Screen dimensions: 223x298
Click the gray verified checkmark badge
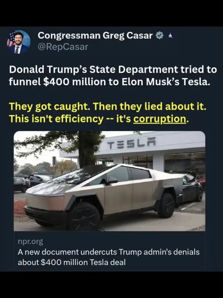(161, 36)
